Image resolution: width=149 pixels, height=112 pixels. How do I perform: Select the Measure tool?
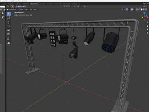click(x=9, y=42)
